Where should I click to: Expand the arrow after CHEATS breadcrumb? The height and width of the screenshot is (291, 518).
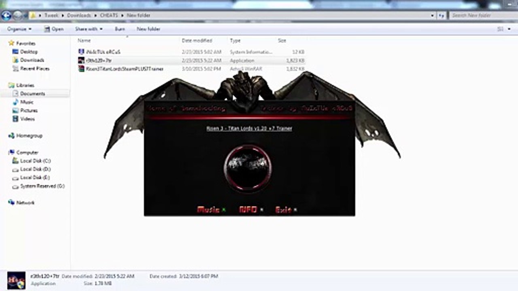point(122,15)
